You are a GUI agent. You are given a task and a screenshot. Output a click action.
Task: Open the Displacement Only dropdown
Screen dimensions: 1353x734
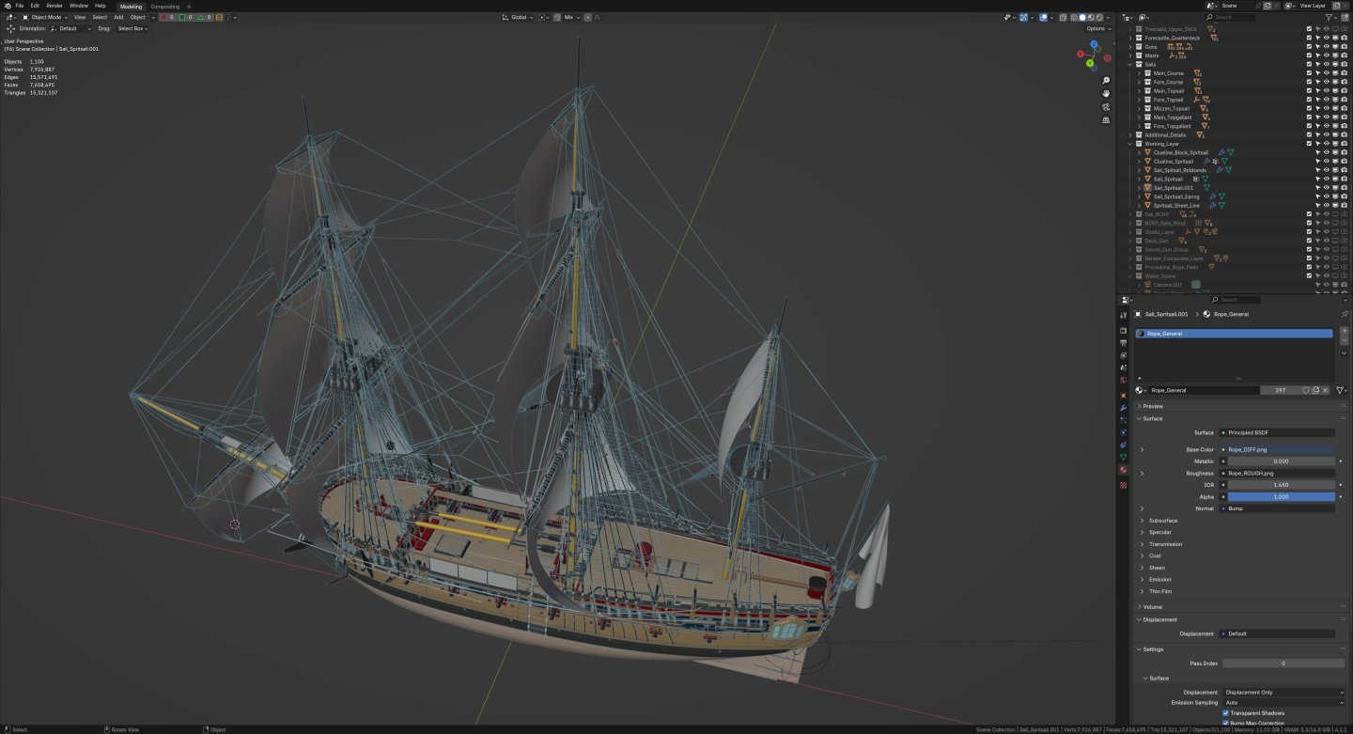(x=1284, y=693)
